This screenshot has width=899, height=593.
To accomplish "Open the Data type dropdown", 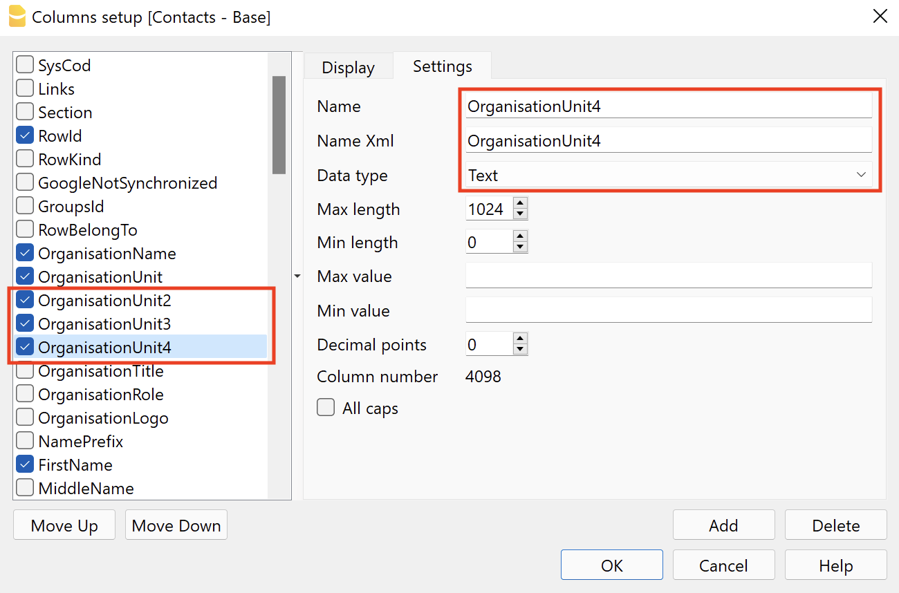I will 668,176.
